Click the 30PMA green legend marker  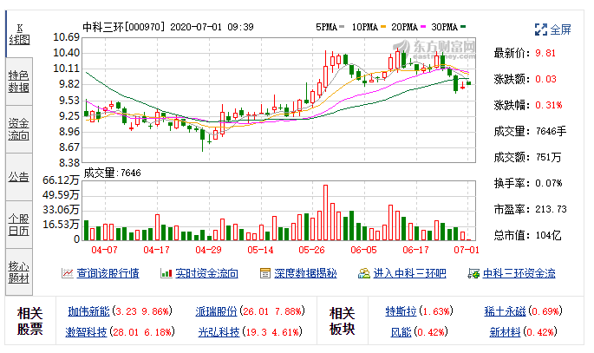[x=463, y=27]
